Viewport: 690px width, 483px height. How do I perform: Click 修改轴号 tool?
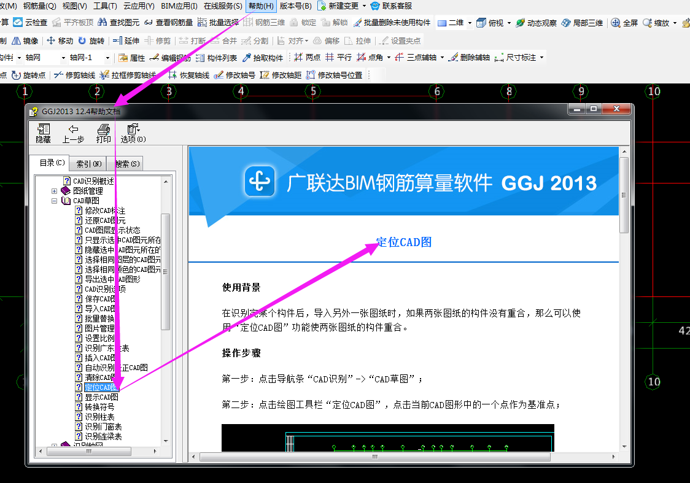[235, 75]
